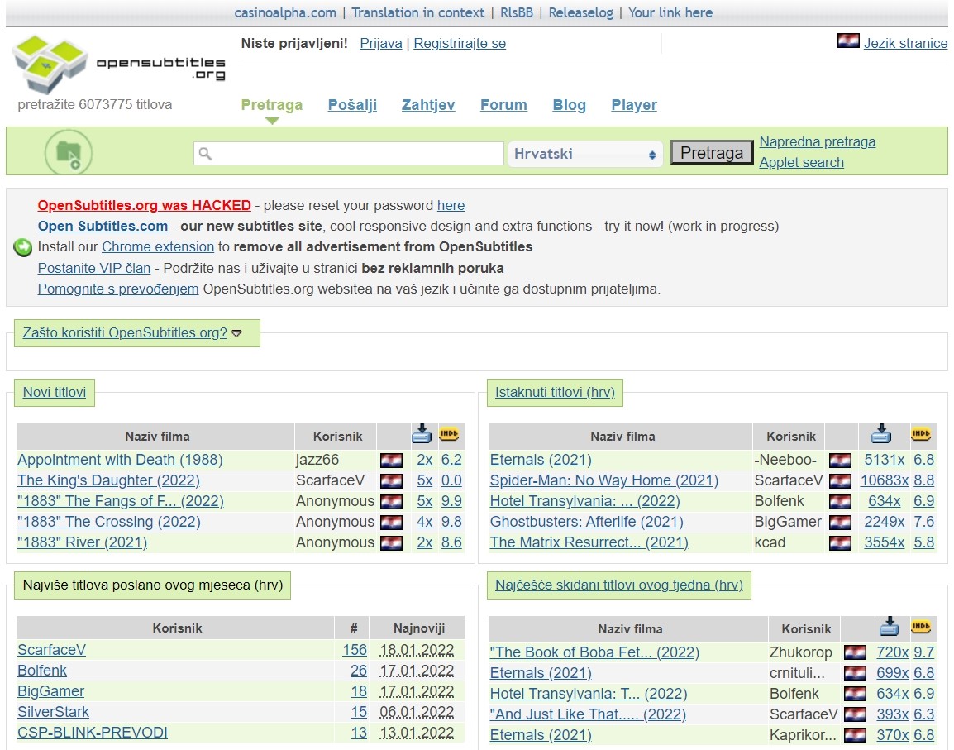954x750 pixels.
Task: Click flag in Appointment with Death row
Action: (x=391, y=461)
